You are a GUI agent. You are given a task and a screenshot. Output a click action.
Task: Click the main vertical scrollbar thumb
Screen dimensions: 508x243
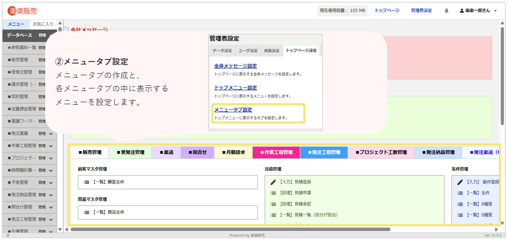(502, 76)
